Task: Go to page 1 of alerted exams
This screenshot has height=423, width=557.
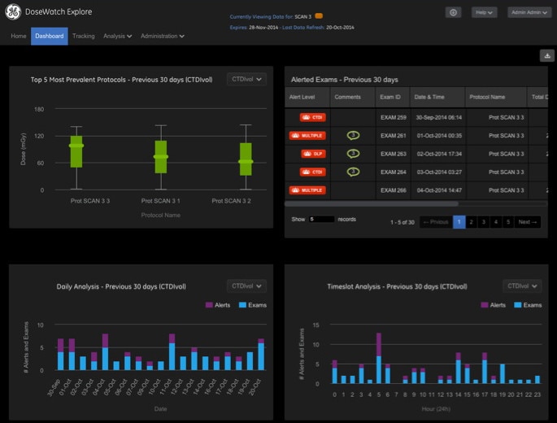Action: [x=459, y=222]
